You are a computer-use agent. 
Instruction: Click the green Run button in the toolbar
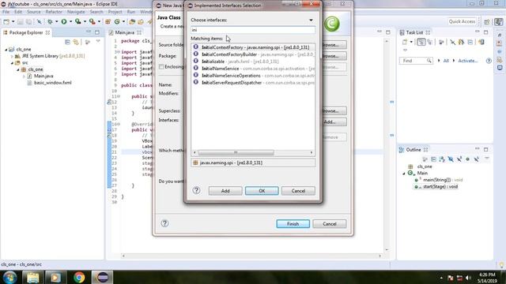click(x=64, y=21)
